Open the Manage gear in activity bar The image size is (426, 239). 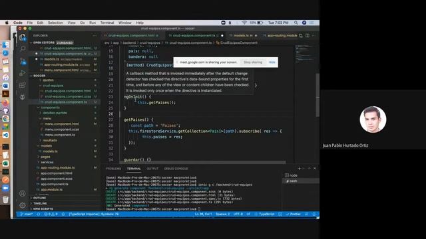click(x=23, y=205)
